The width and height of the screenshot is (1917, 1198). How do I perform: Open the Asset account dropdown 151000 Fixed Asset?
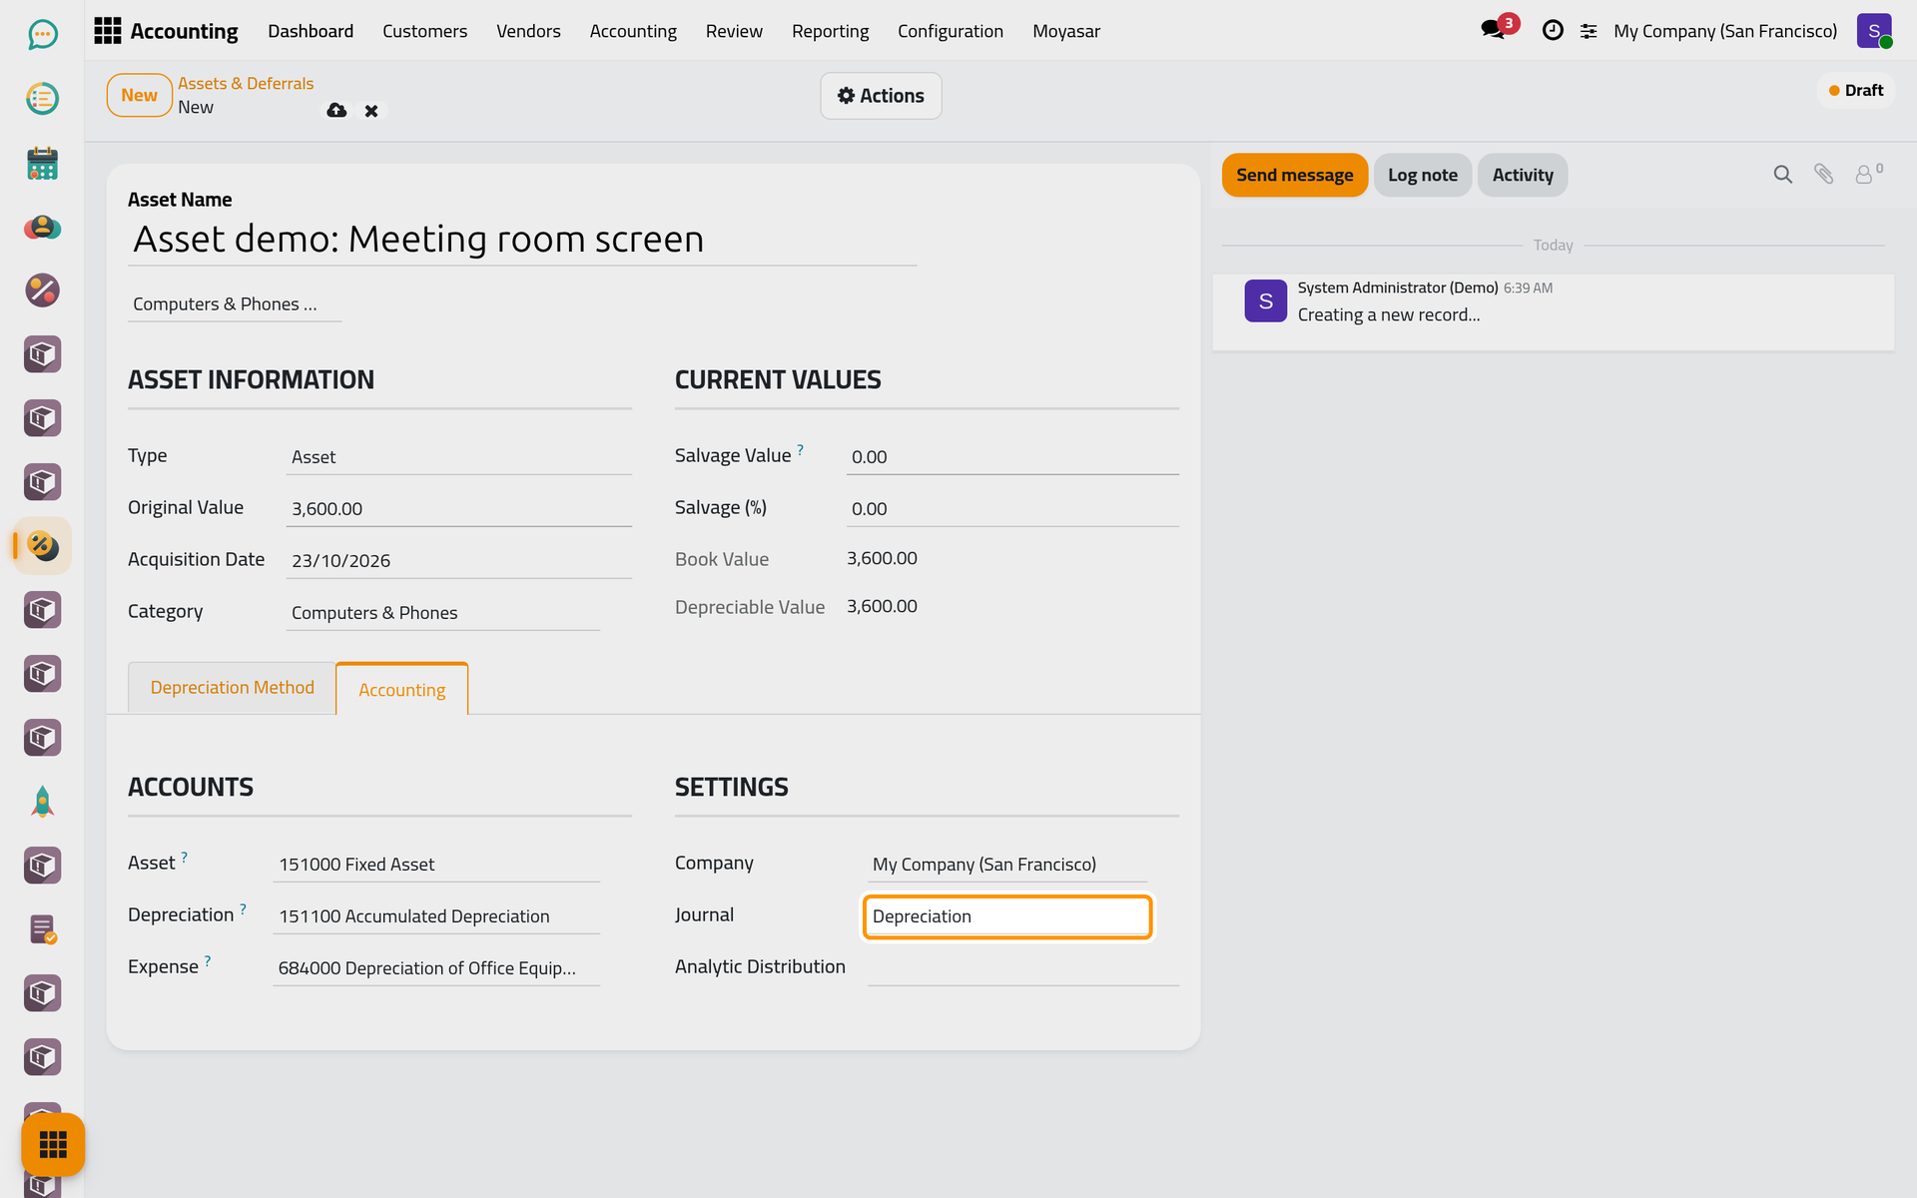436,864
